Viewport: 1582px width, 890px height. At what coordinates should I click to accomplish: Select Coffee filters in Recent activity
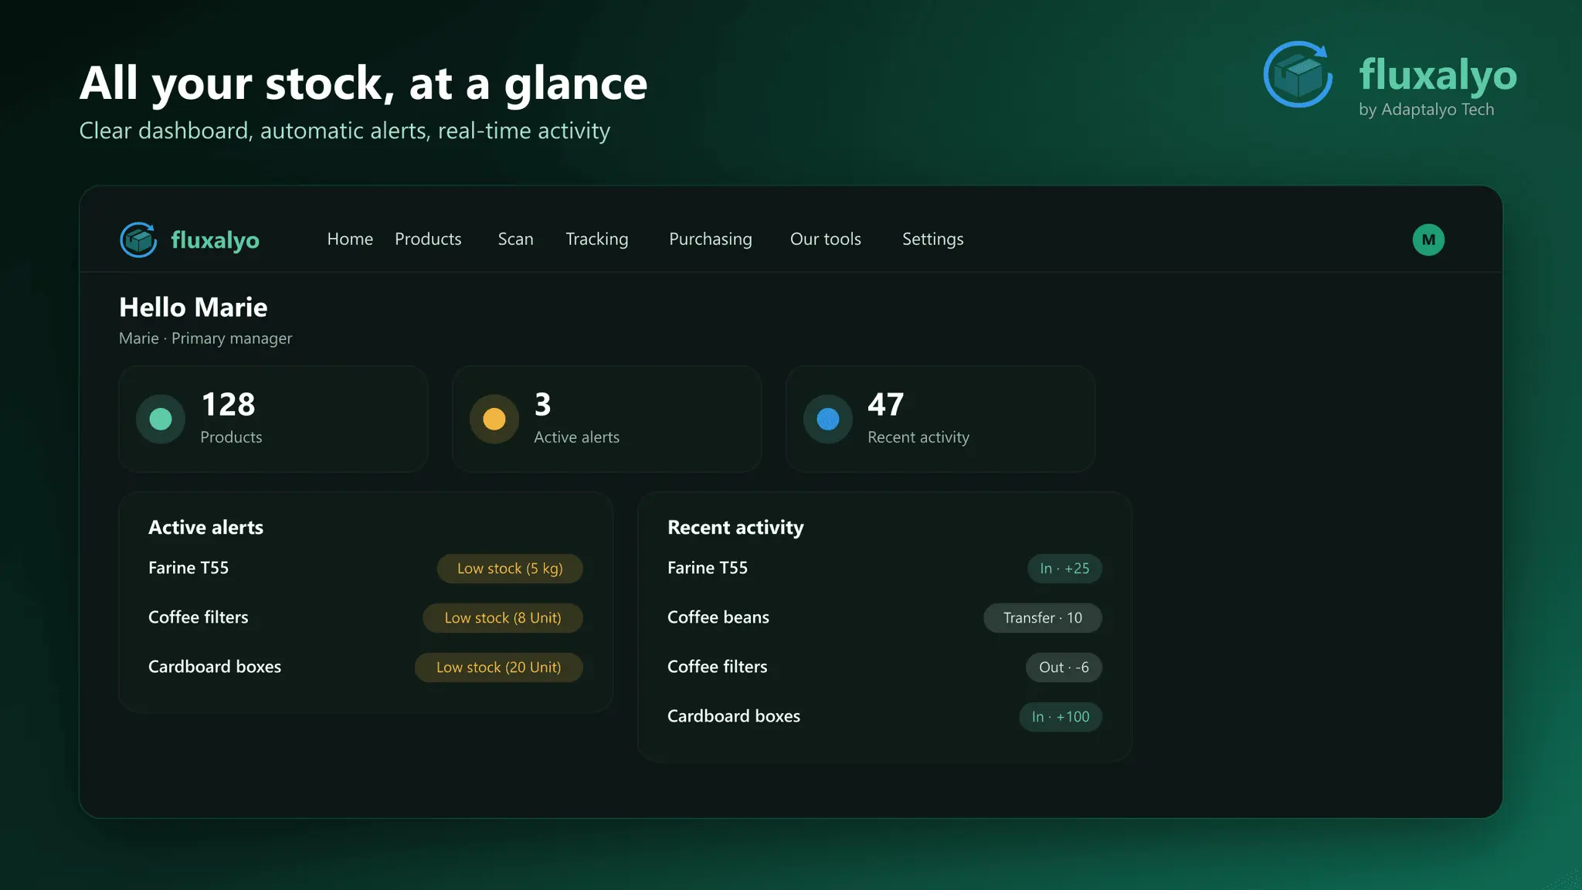718,667
